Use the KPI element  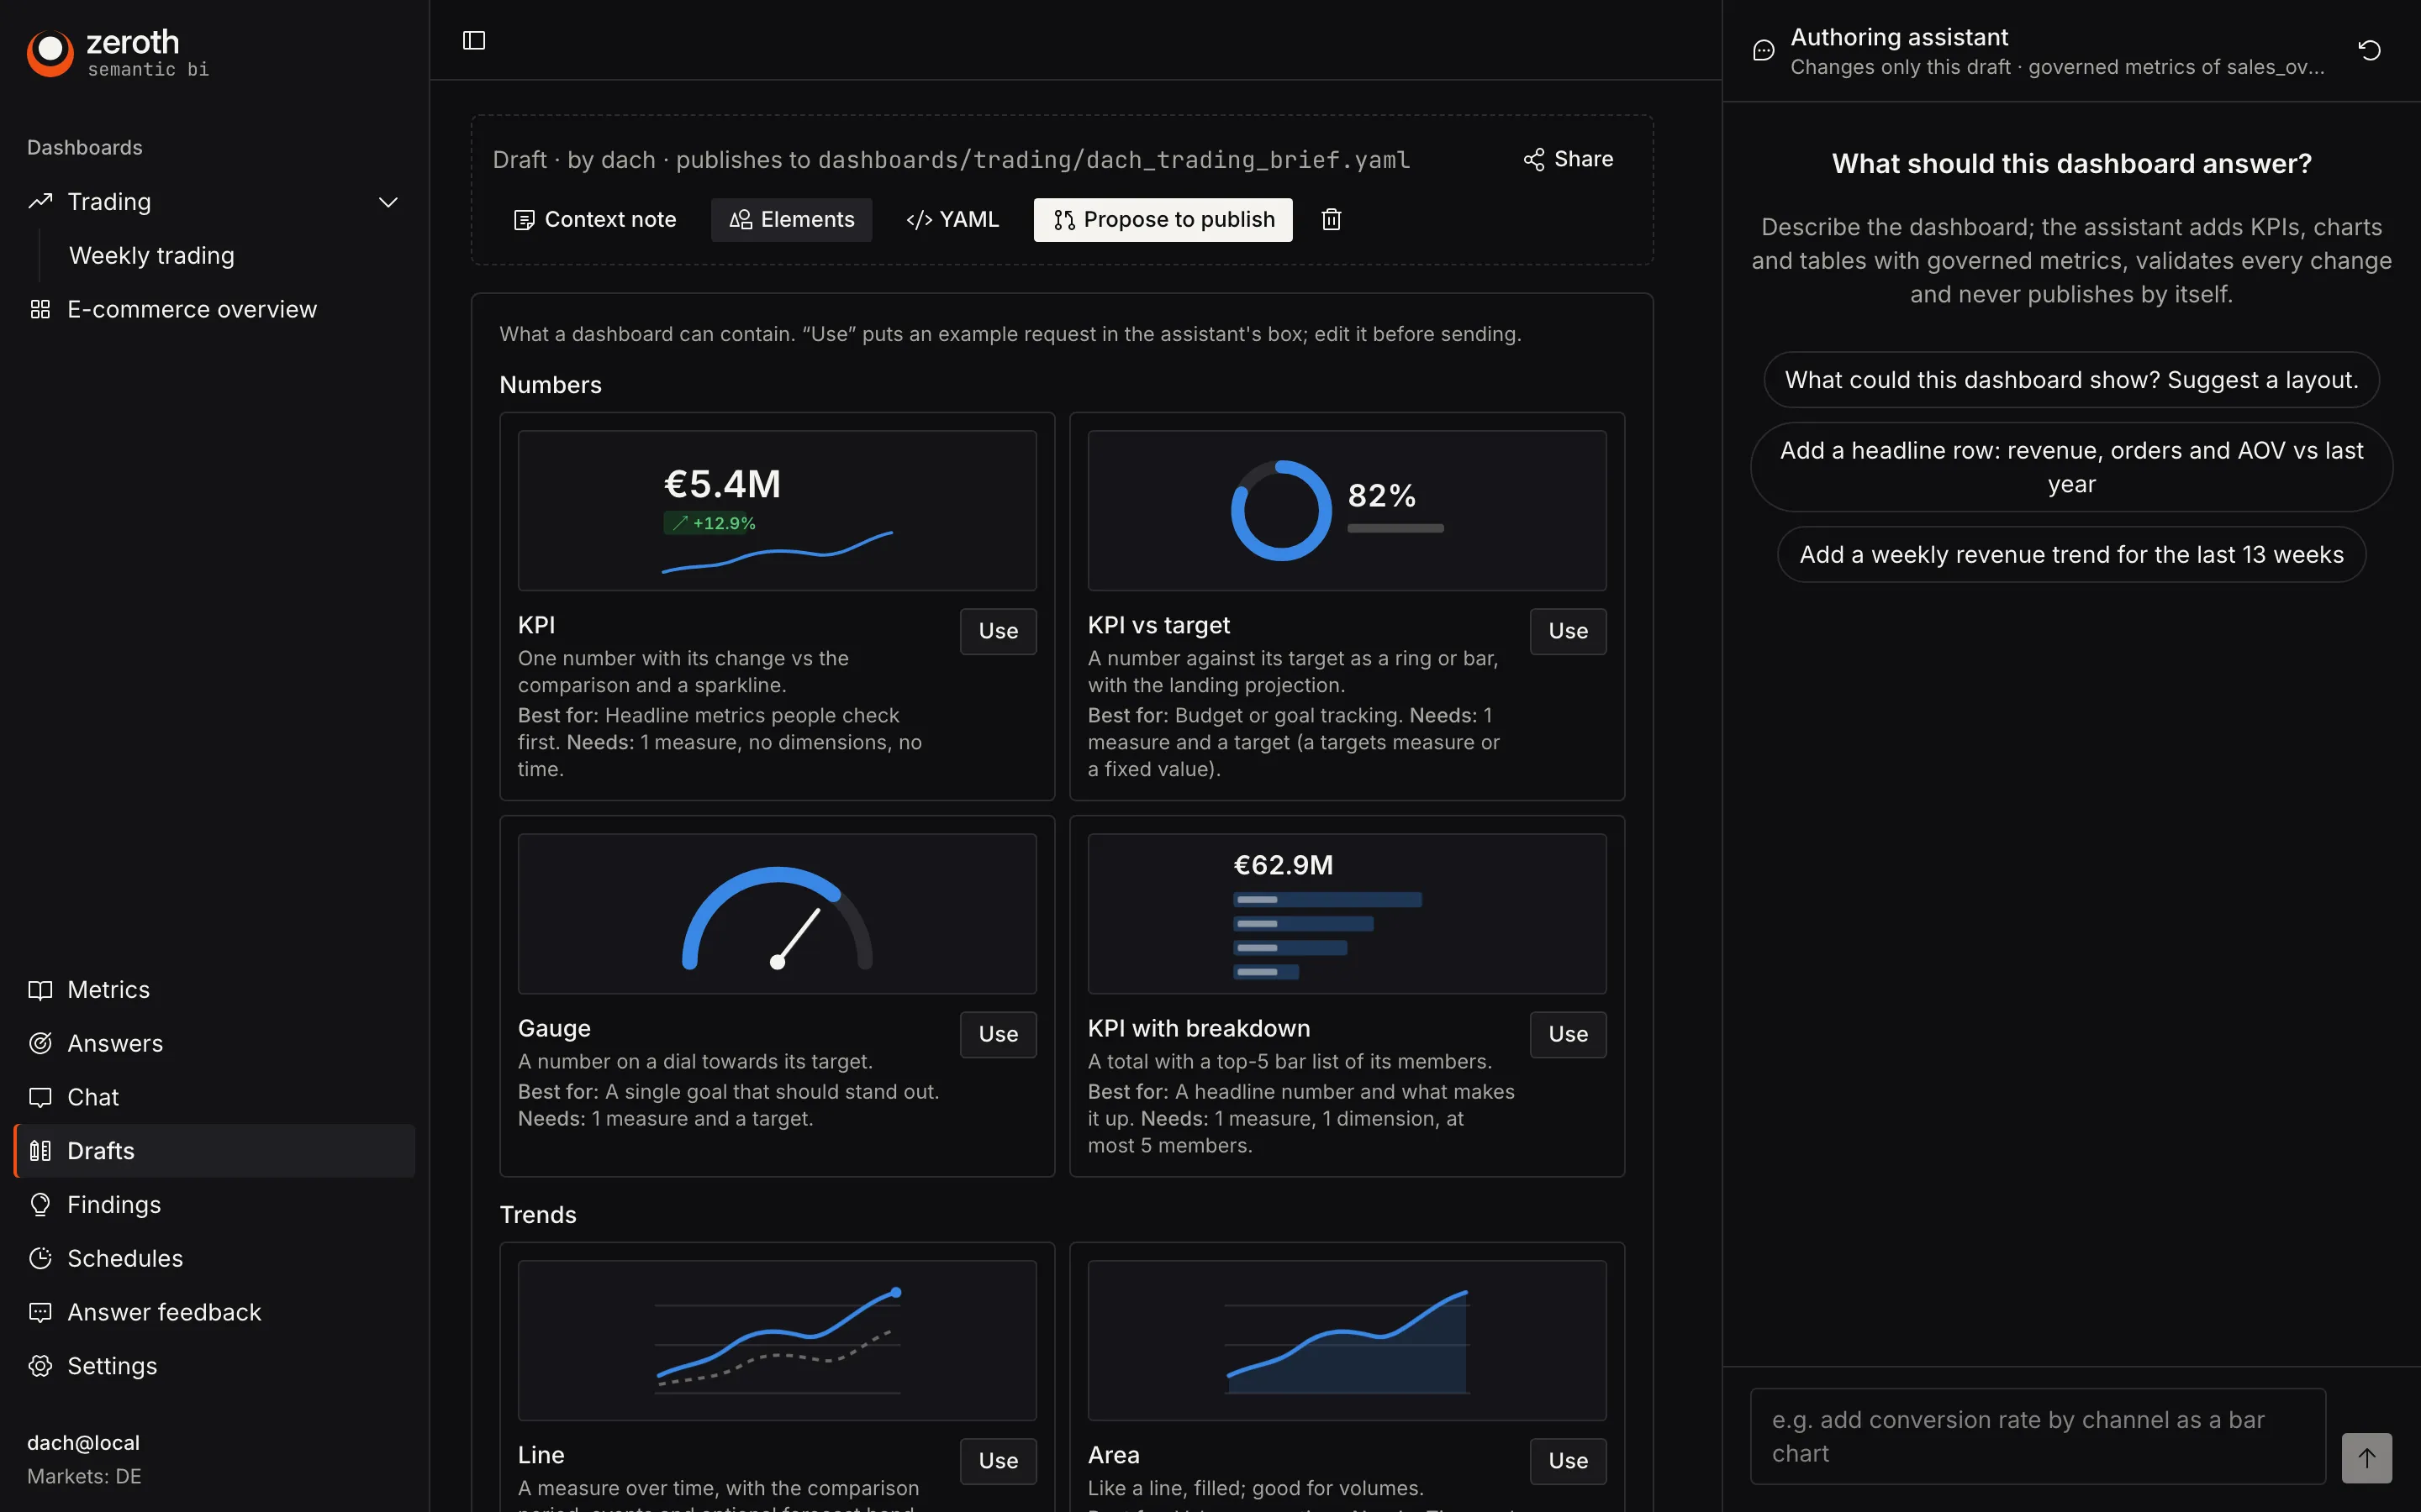(998, 631)
